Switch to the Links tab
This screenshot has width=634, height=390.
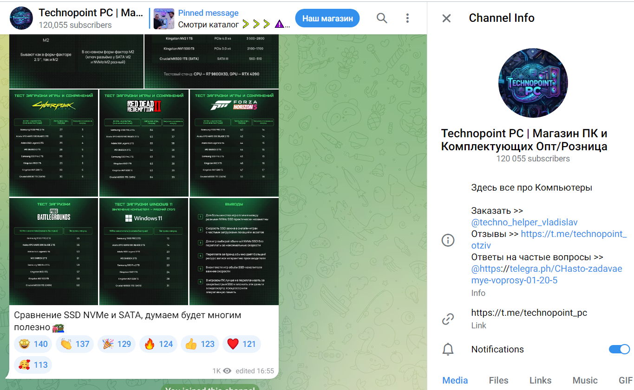click(x=540, y=380)
